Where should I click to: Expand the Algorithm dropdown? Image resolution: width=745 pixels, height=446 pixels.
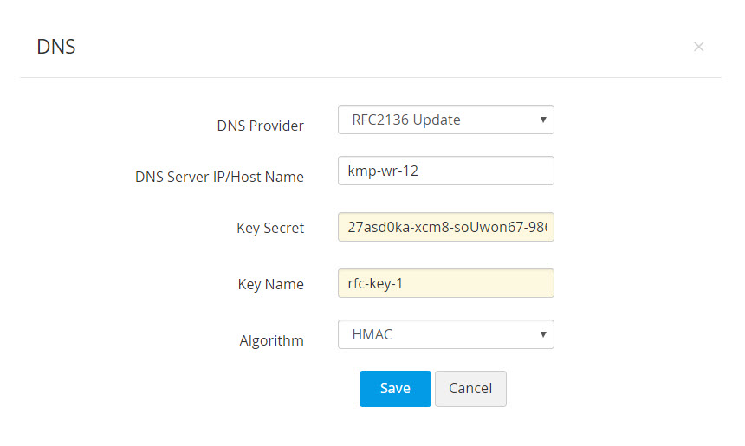coord(445,334)
